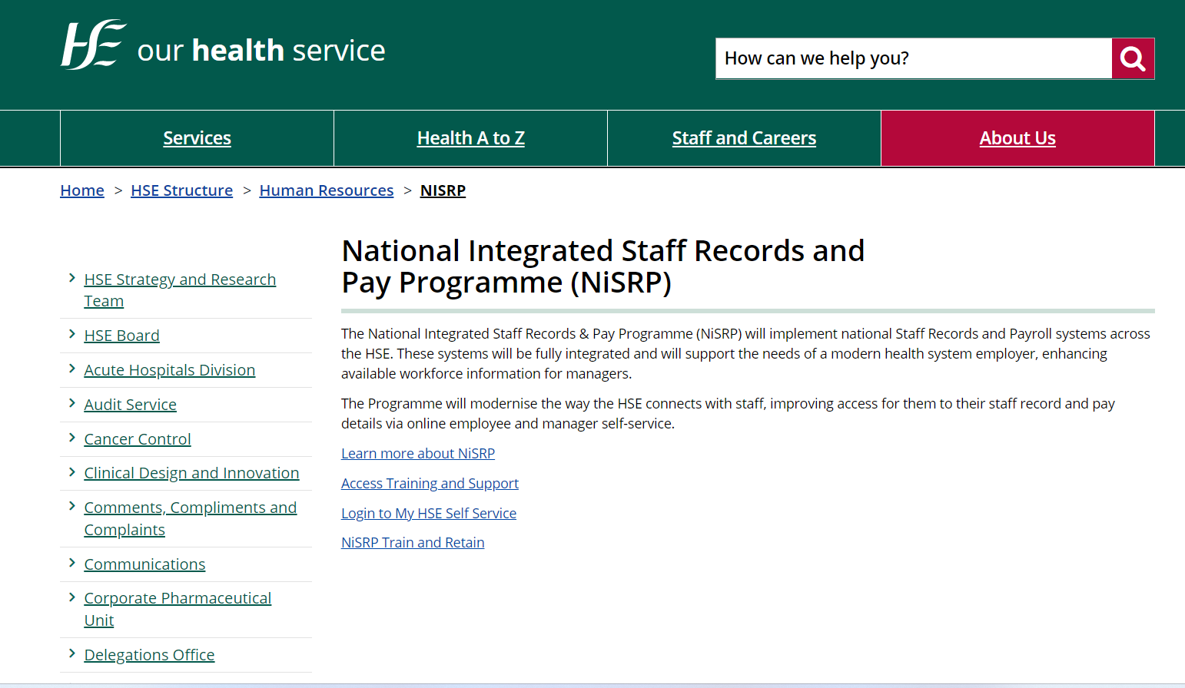The height and width of the screenshot is (688, 1185).
Task: Open NiSRP Train and Retain link
Action: (413, 543)
